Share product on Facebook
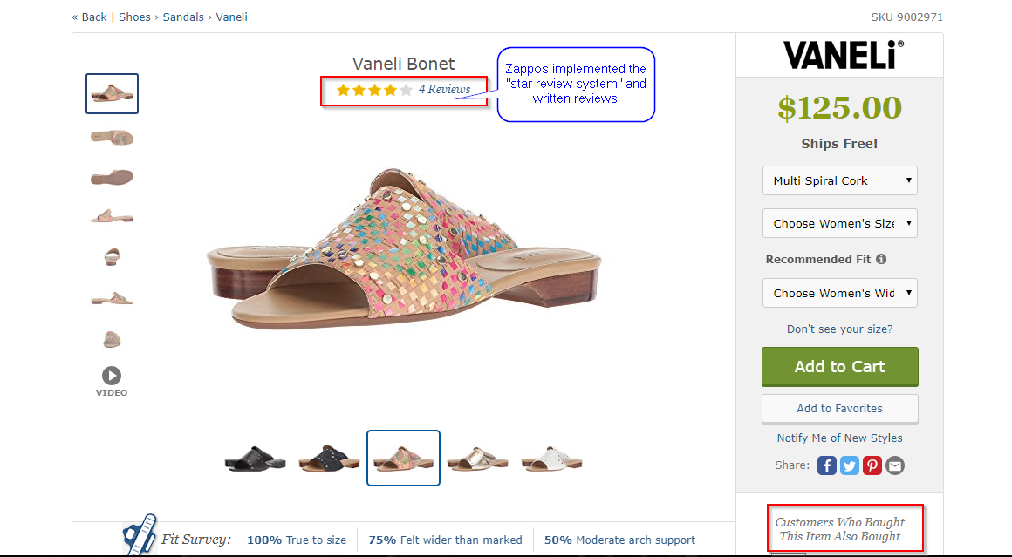 pos(827,465)
